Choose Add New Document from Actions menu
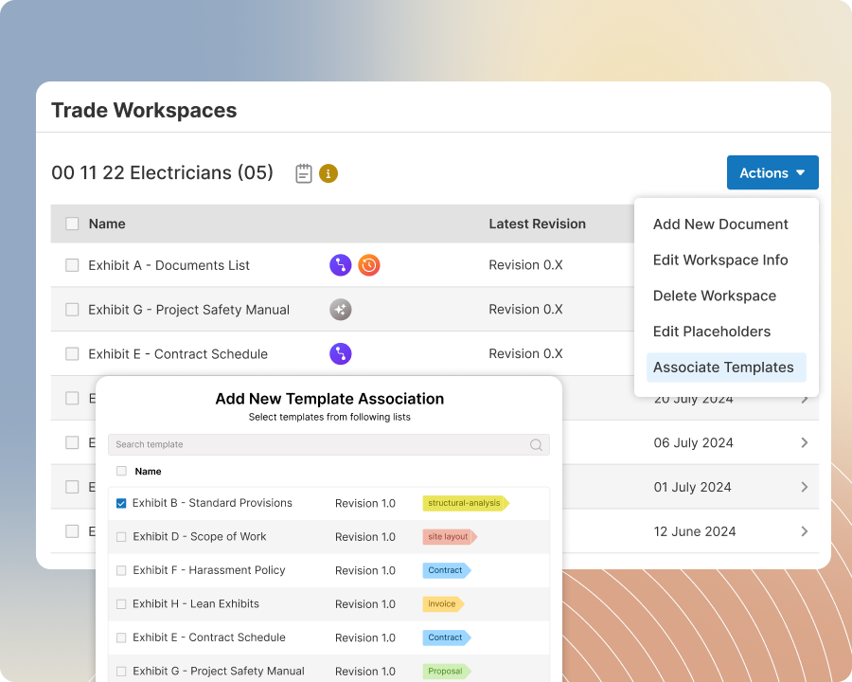 pyautogui.click(x=720, y=224)
